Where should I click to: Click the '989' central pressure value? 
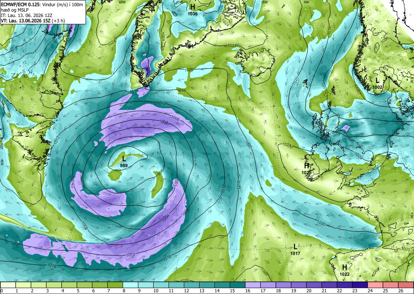point(124,166)
